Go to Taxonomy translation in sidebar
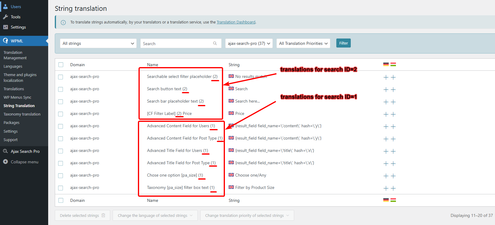 22,114
